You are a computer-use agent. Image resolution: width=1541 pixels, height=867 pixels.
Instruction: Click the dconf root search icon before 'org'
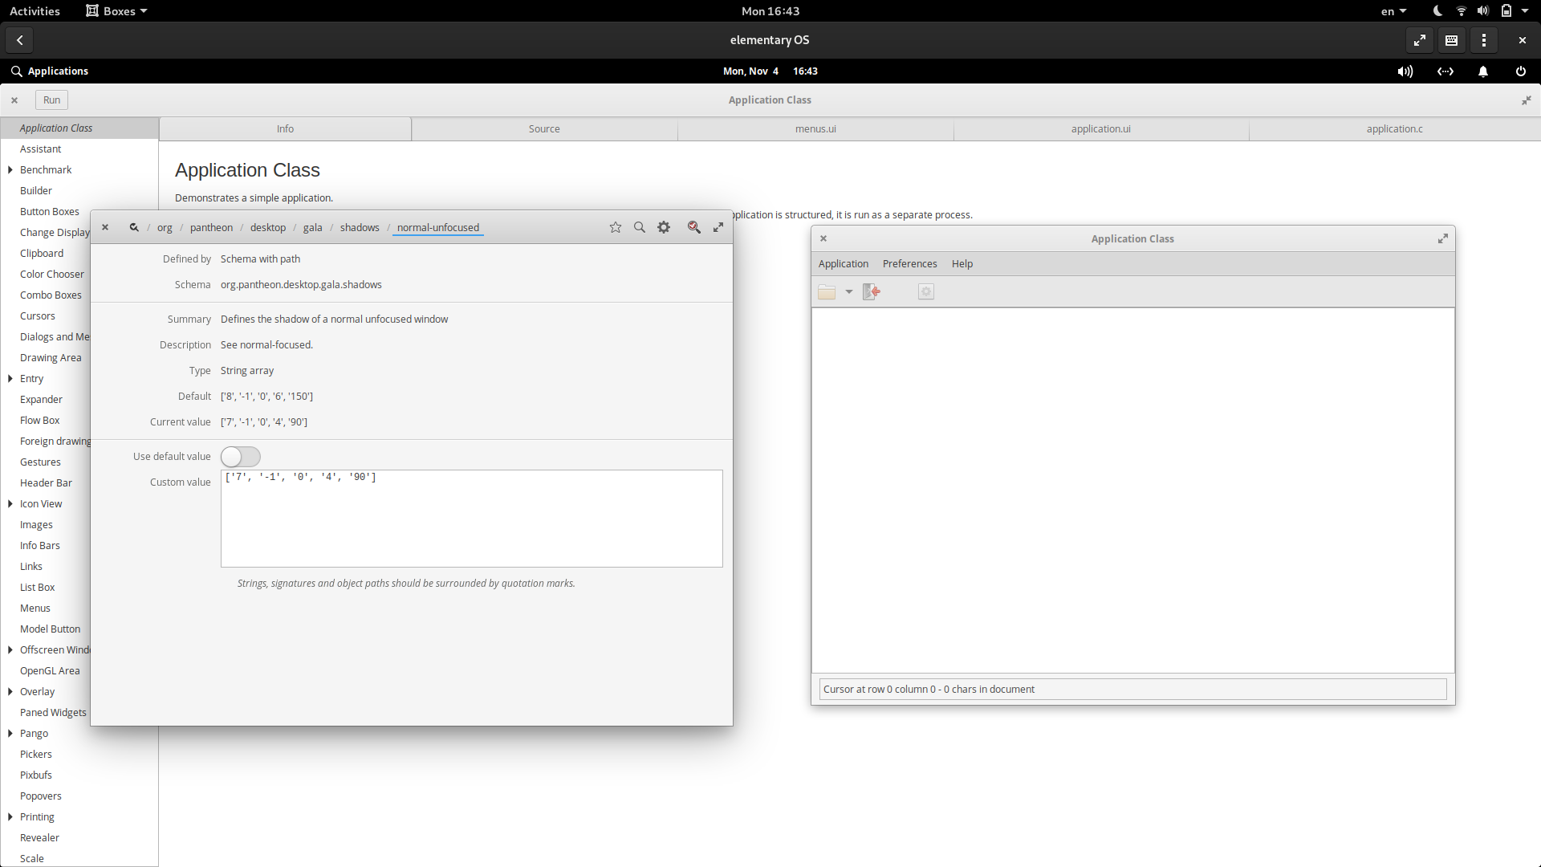point(134,227)
